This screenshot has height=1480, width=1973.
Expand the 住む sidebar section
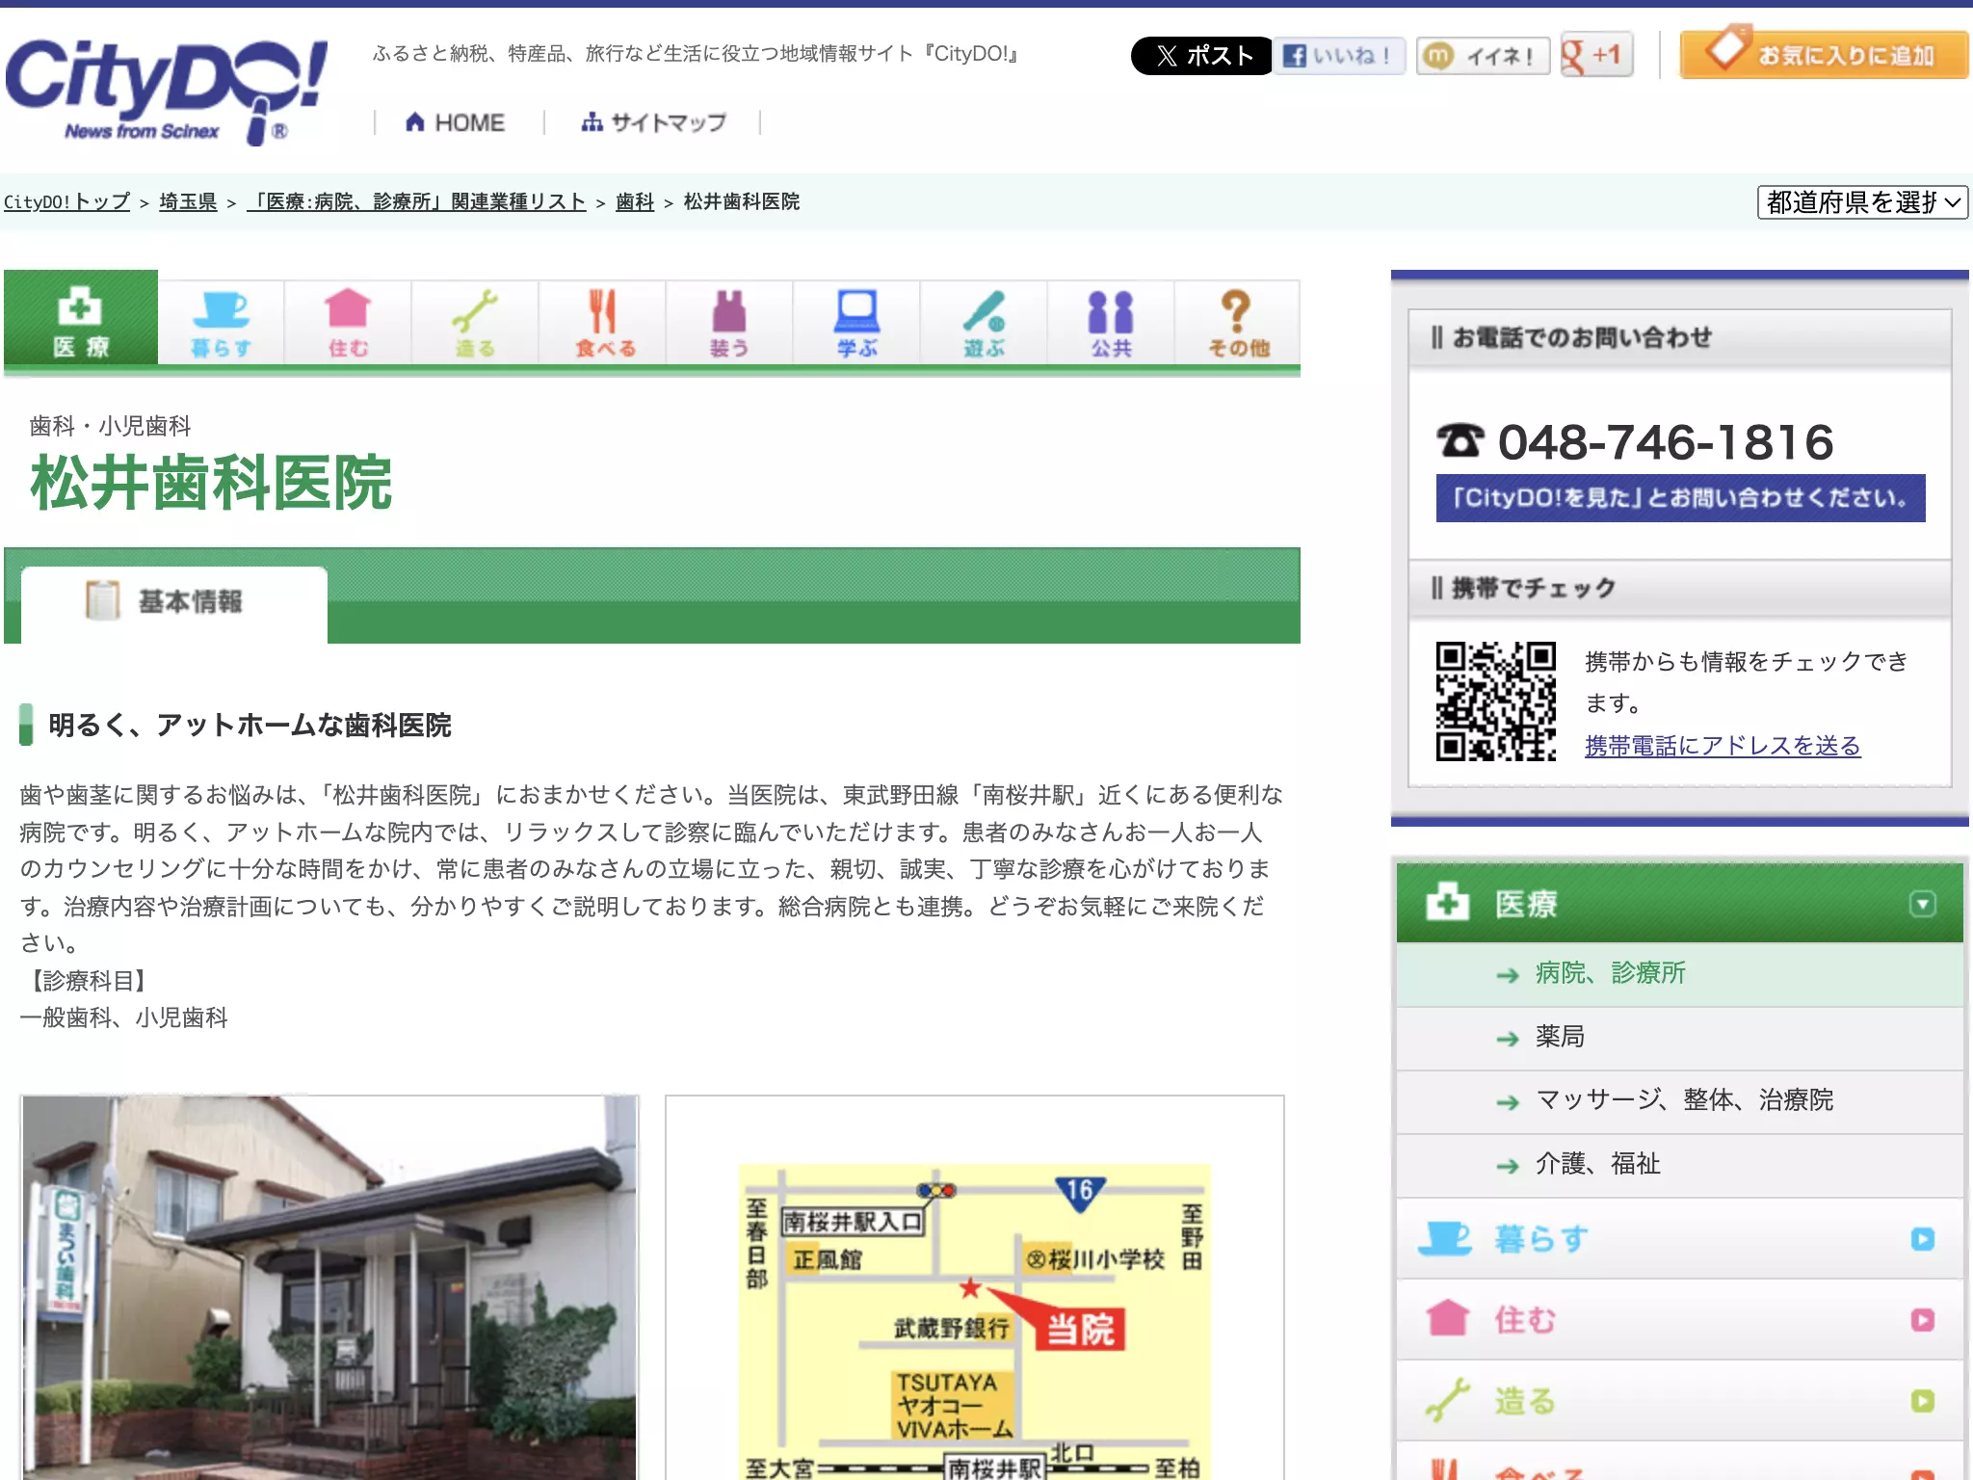click(1679, 1319)
